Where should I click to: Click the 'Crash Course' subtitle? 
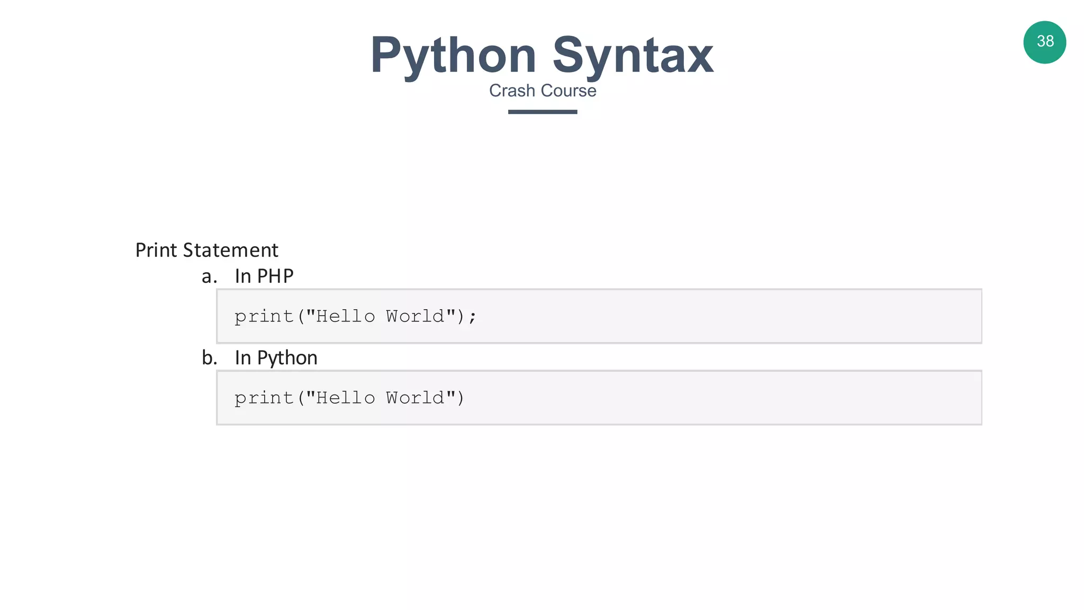(543, 91)
